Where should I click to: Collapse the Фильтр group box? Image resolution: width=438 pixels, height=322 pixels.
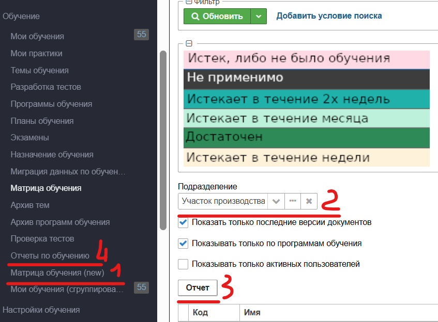click(189, 2)
